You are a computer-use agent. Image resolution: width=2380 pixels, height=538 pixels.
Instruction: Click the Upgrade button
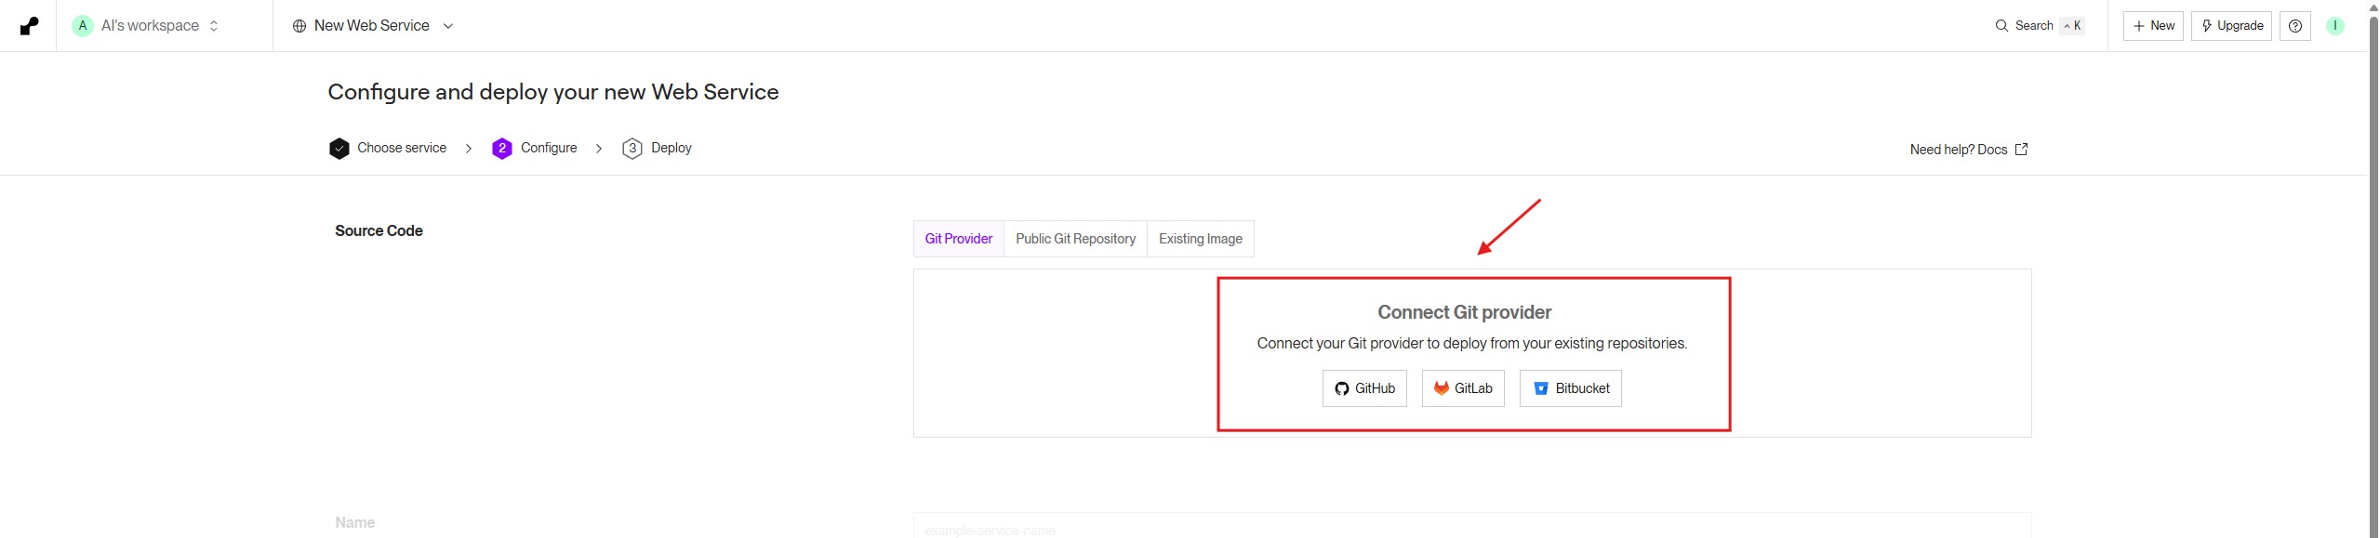click(2231, 26)
